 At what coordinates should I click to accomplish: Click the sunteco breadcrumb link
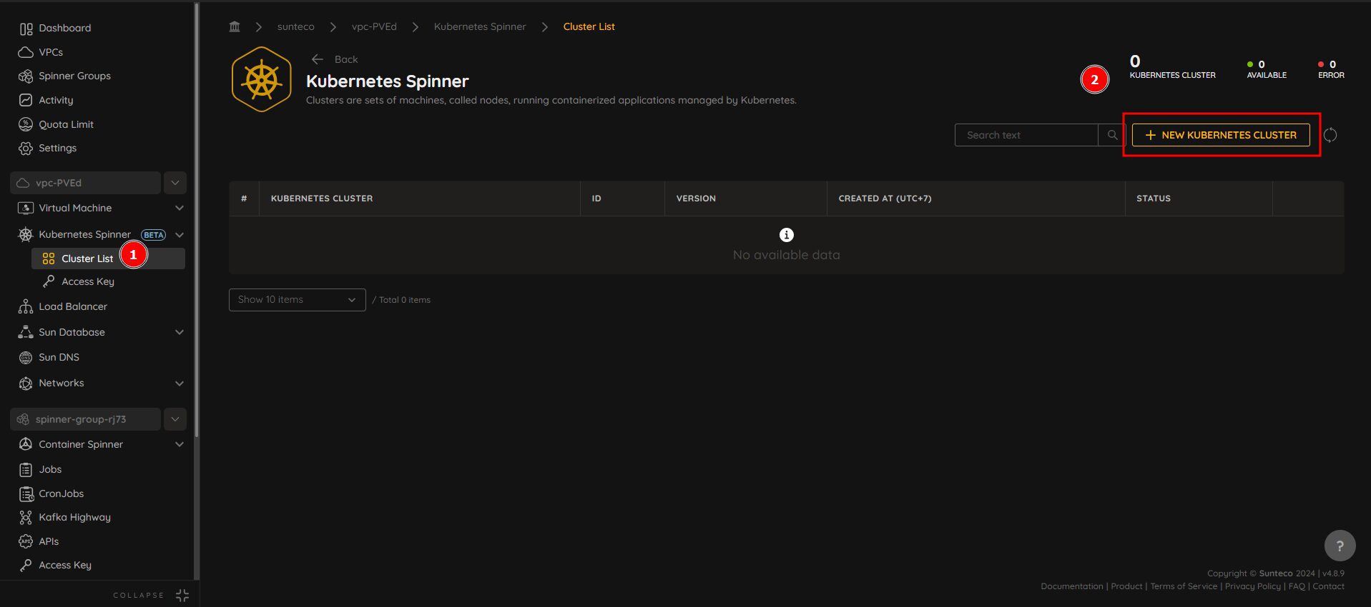pyautogui.click(x=295, y=26)
